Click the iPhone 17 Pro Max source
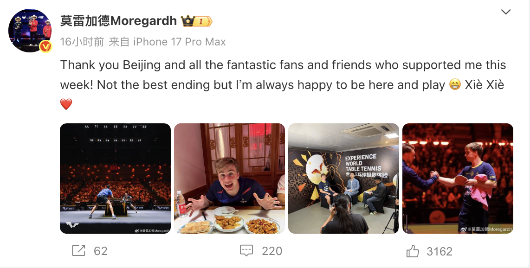 point(180,42)
